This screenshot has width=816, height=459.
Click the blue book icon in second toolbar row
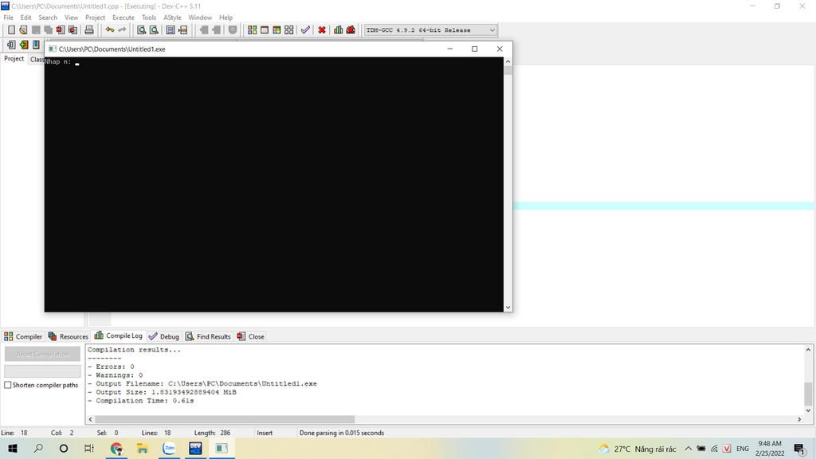pos(36,45)
